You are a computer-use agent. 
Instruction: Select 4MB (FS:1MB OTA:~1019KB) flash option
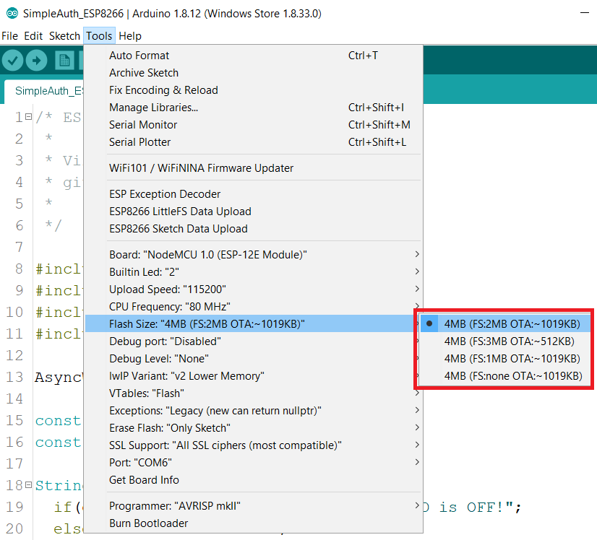pyautogui.click(x=505, y=359)
